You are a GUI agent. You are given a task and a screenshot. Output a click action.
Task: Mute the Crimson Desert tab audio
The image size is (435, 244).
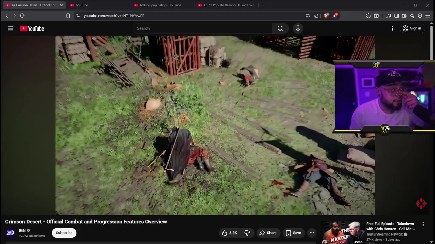click(13, 5)
